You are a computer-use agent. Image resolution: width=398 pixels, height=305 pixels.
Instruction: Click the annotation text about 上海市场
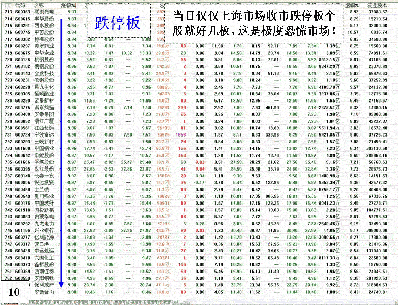(x=255, y=25)
